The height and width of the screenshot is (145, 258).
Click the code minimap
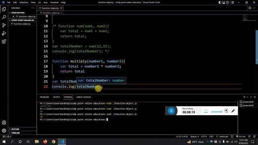(x=249, y=18)
